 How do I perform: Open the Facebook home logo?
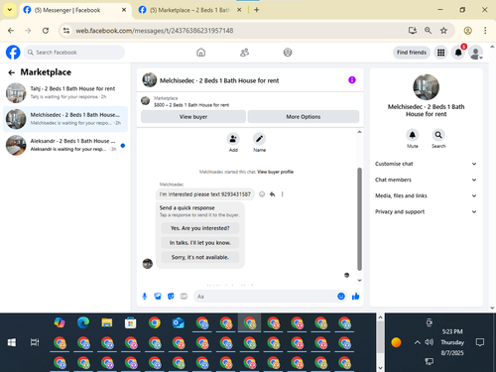click(x=13, y=53)
